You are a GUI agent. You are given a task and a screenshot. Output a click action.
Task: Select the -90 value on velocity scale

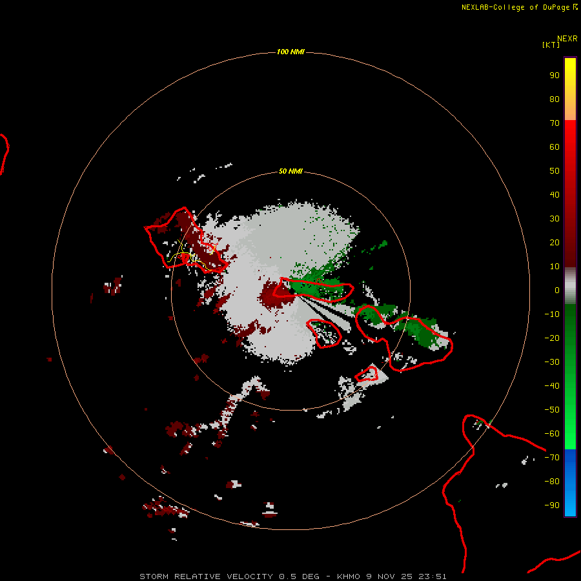552,505
